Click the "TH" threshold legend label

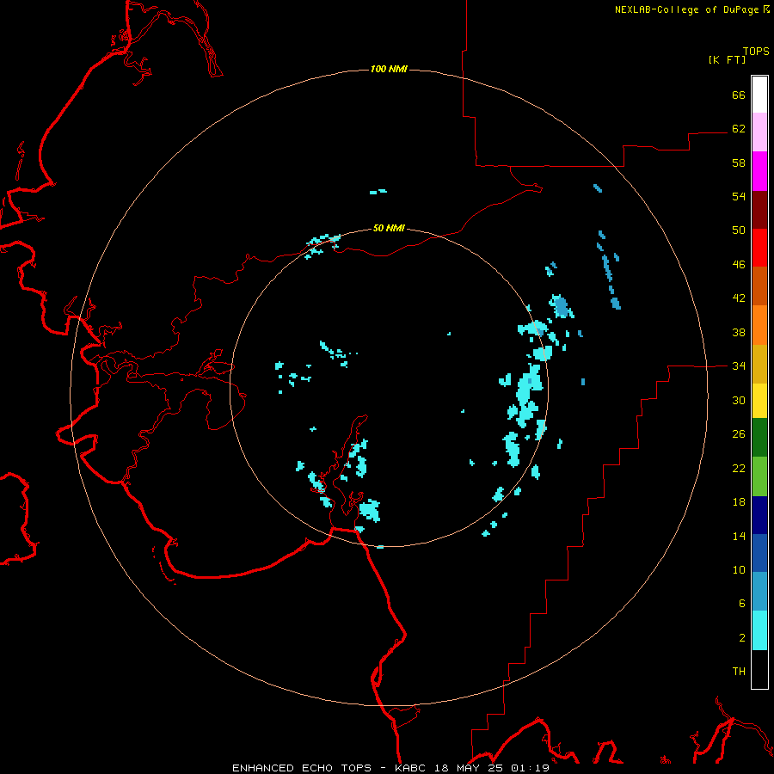tap(739, 672)
